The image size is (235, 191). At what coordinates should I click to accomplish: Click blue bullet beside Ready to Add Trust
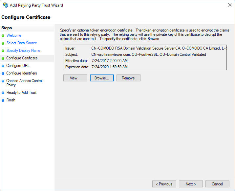[x=3, y=93]
